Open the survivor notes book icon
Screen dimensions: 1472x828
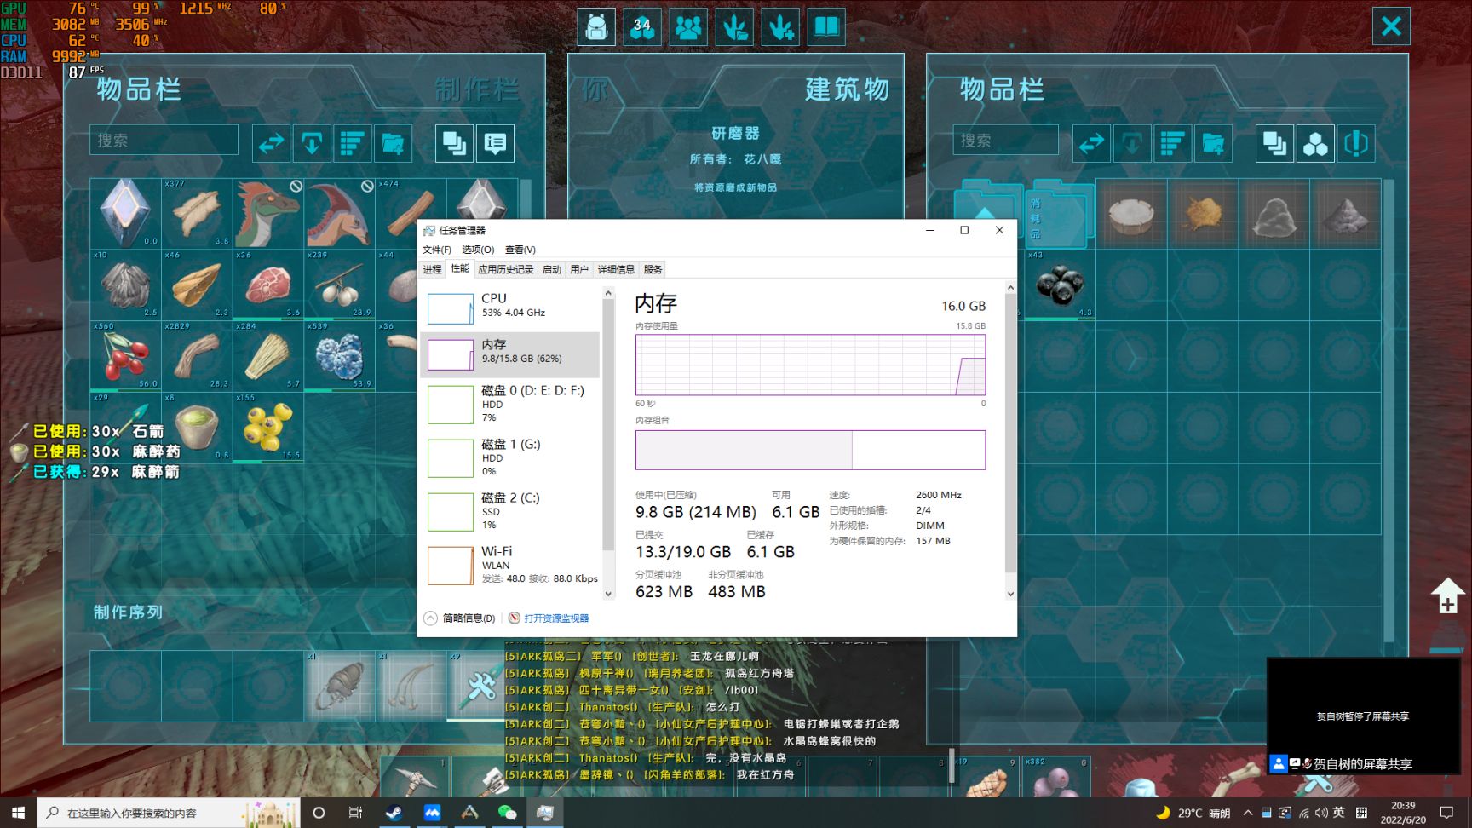pos(826,26)
